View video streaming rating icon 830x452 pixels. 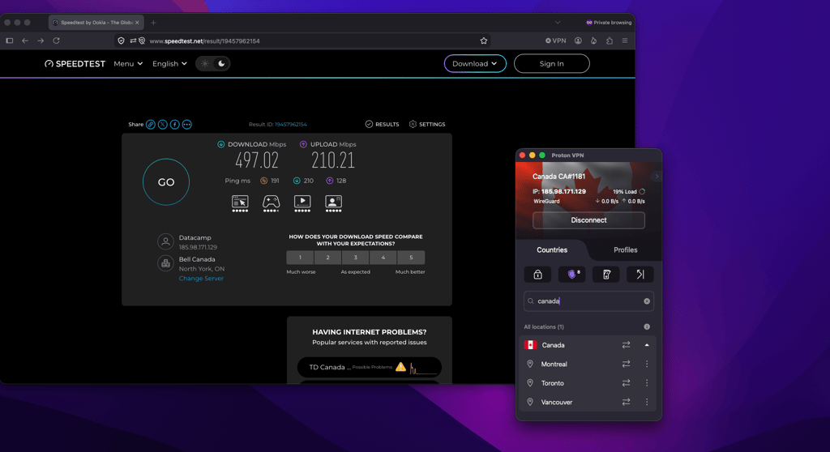tap(302, 203)
